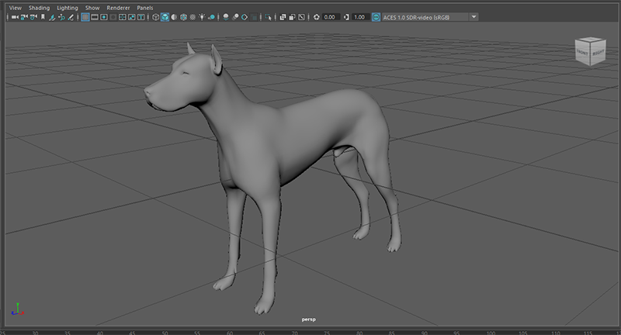This screenshot has width=621, height=335.
Task: Open the Lighting menu
Action: click(x=68, y=7)
